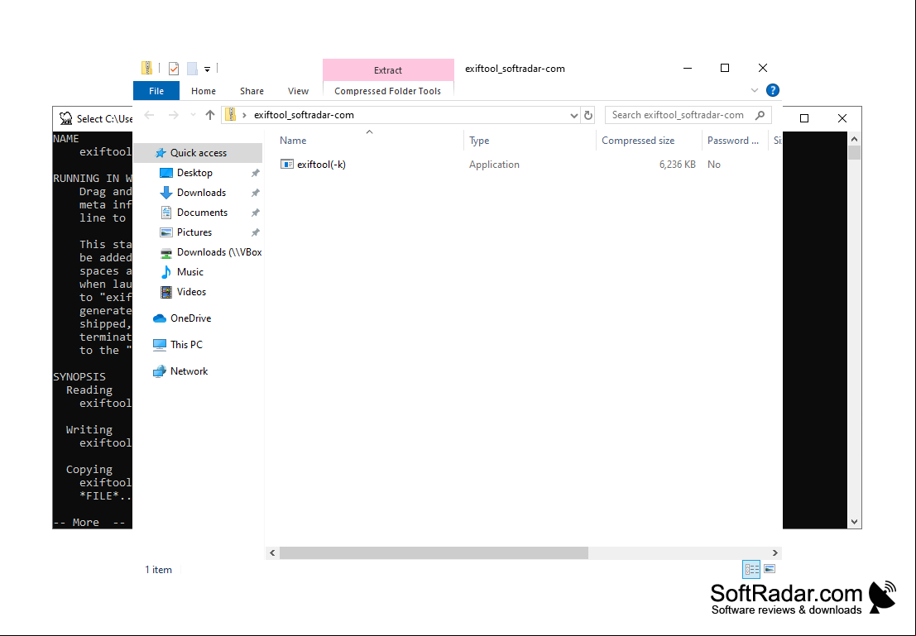Screen dimensions: 916x636
Task: Click the console window's title bar icon
Action: [x=66, y=118]
